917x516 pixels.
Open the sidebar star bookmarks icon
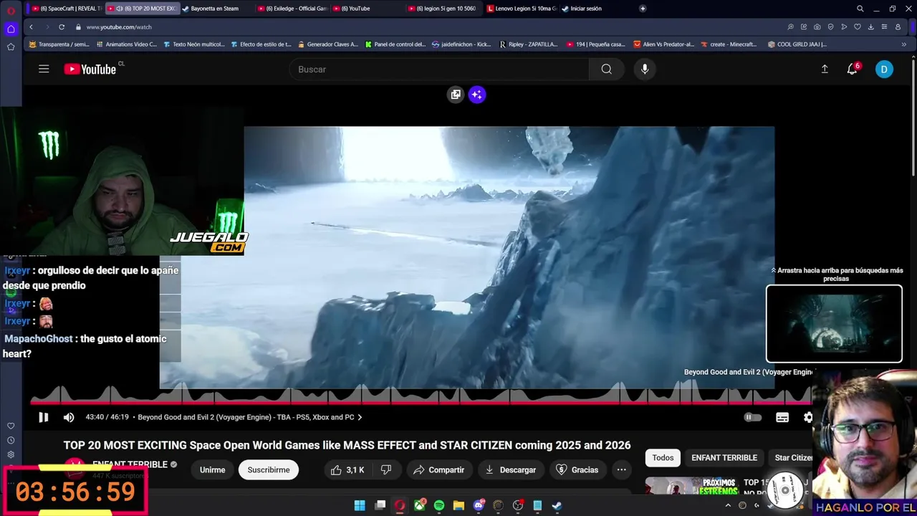11,47
